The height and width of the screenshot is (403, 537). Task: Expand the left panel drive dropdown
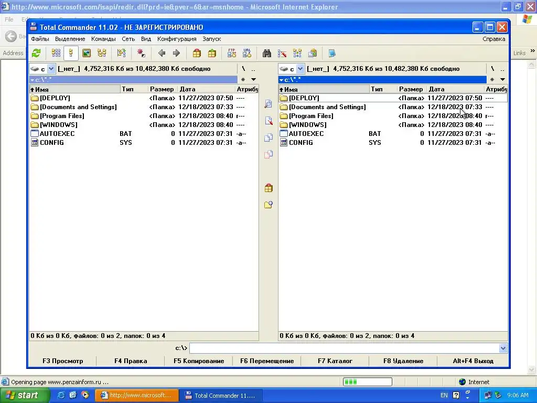(x=51, y=69)
